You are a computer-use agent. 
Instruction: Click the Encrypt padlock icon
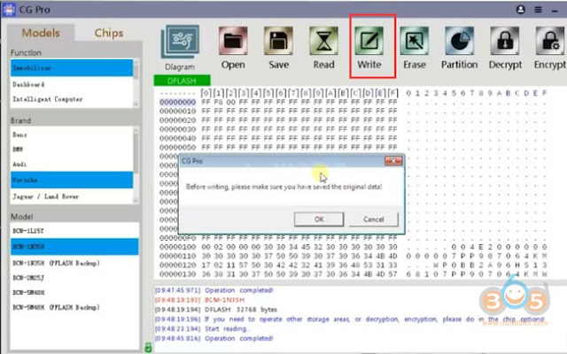point(550,41)
